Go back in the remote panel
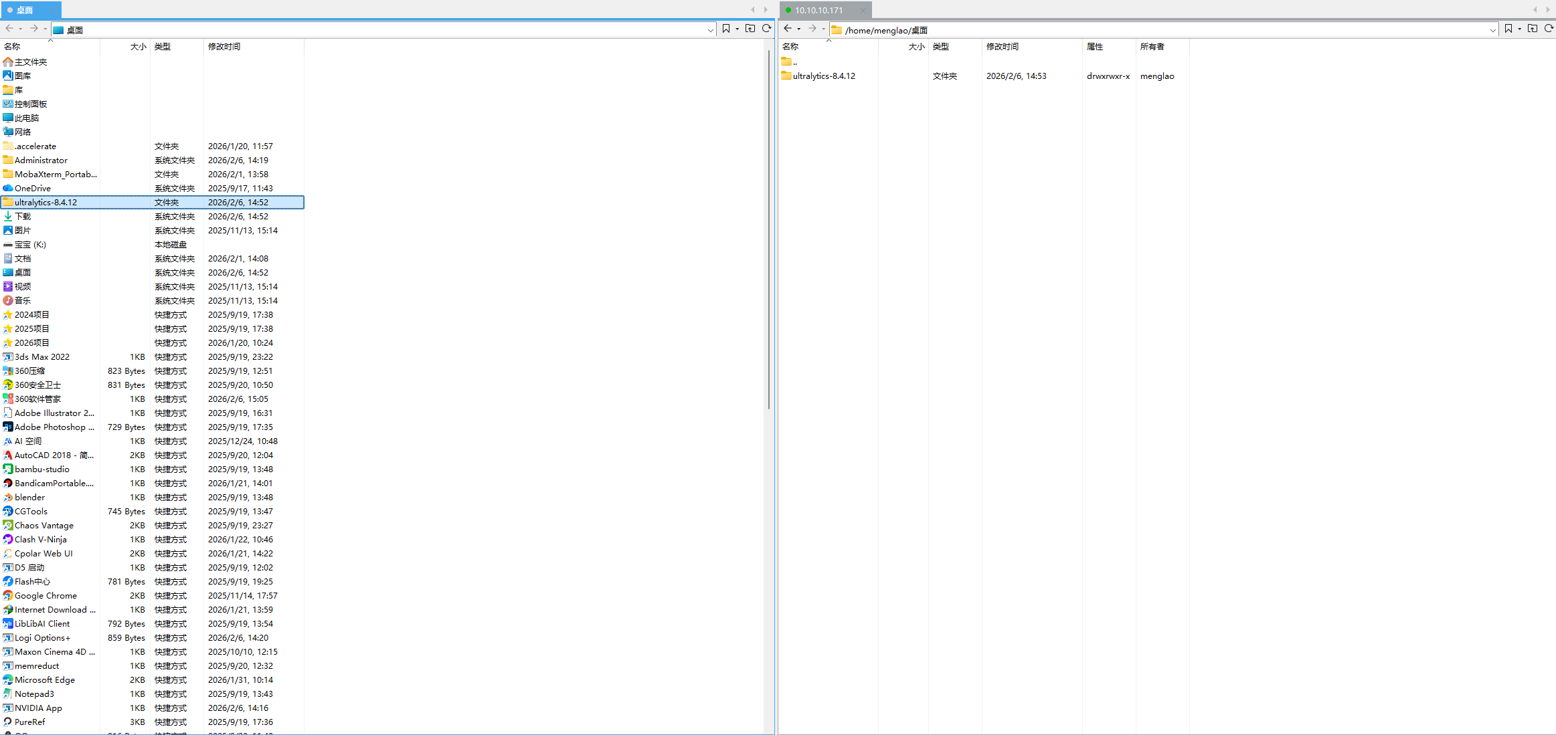The width and height of the screenshot is (1556, 735). tap(788, 29)
